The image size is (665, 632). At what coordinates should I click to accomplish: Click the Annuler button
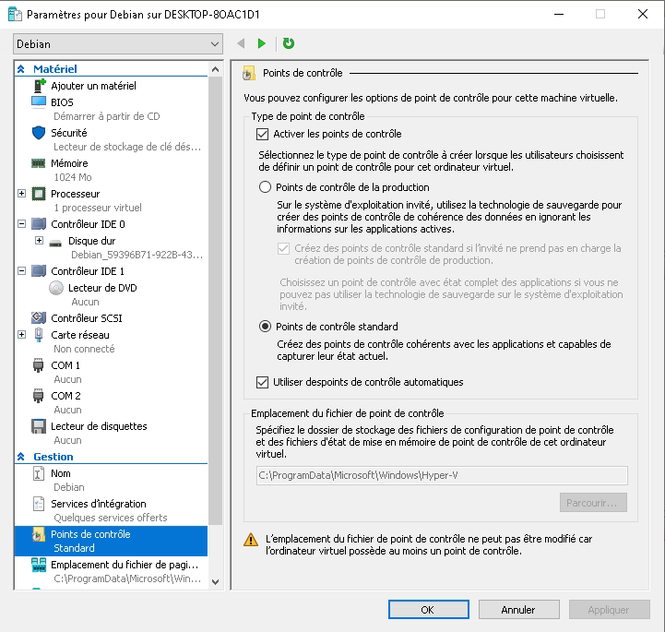(x=517, y=610)
